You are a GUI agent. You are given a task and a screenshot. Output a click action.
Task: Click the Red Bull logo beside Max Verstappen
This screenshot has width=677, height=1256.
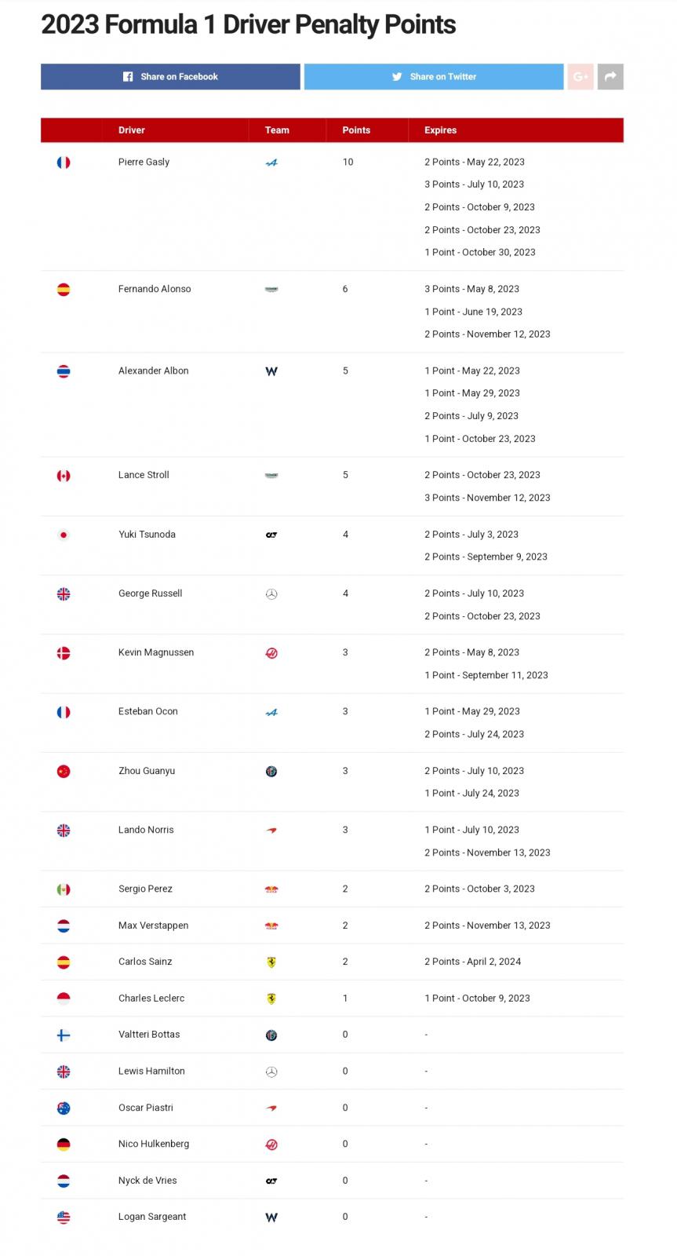(271, 926)
